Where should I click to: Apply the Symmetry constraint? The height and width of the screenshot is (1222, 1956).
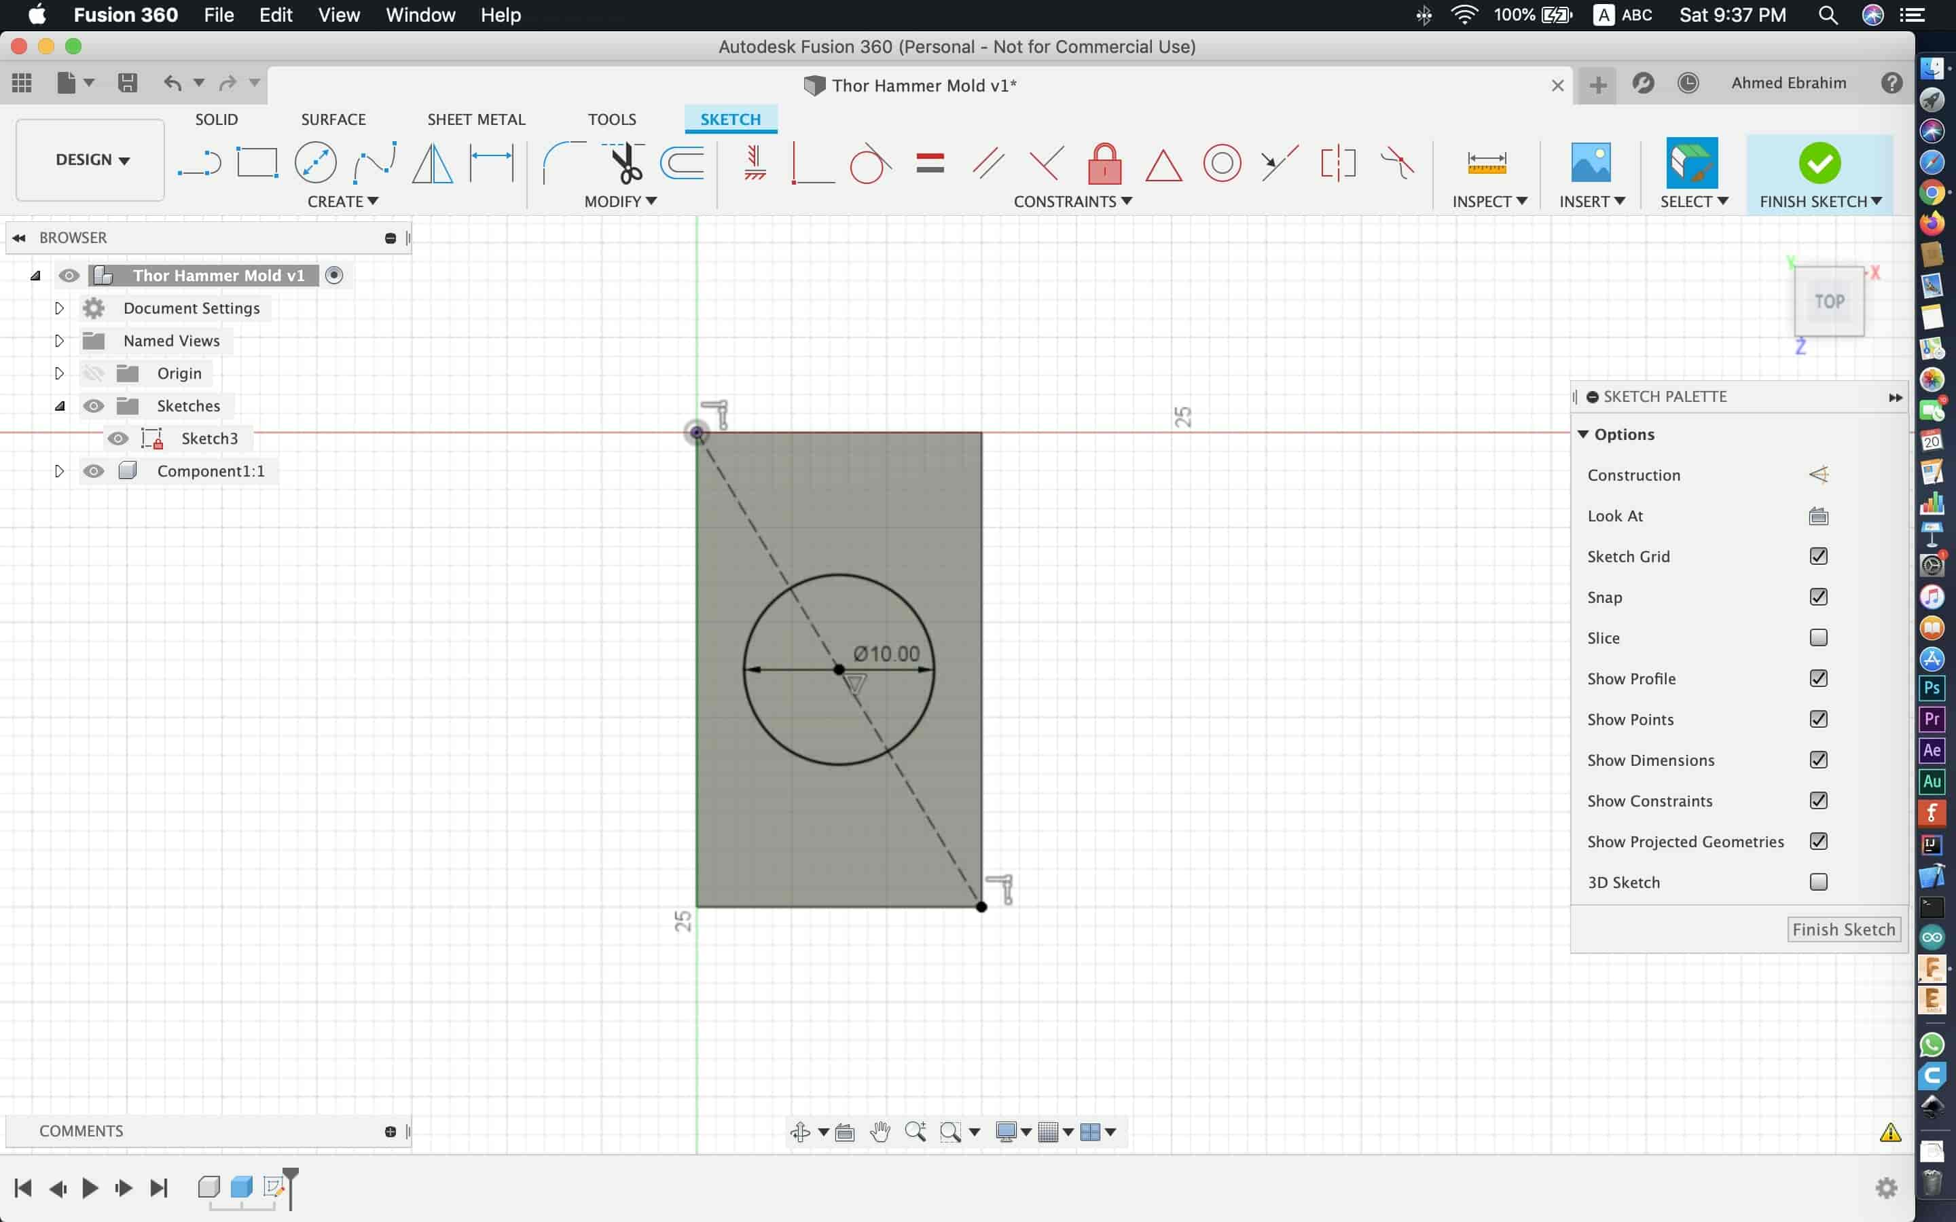tap(1339, 163)
